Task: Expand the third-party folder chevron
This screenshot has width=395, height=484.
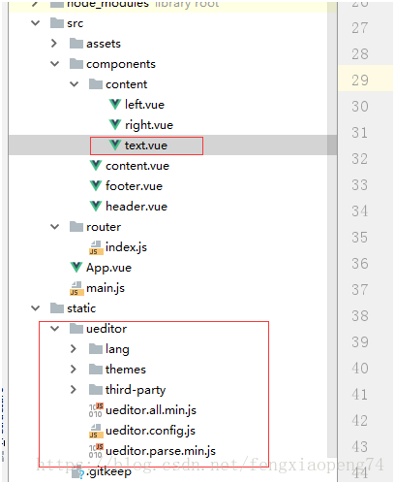Action: coord(74,390)
